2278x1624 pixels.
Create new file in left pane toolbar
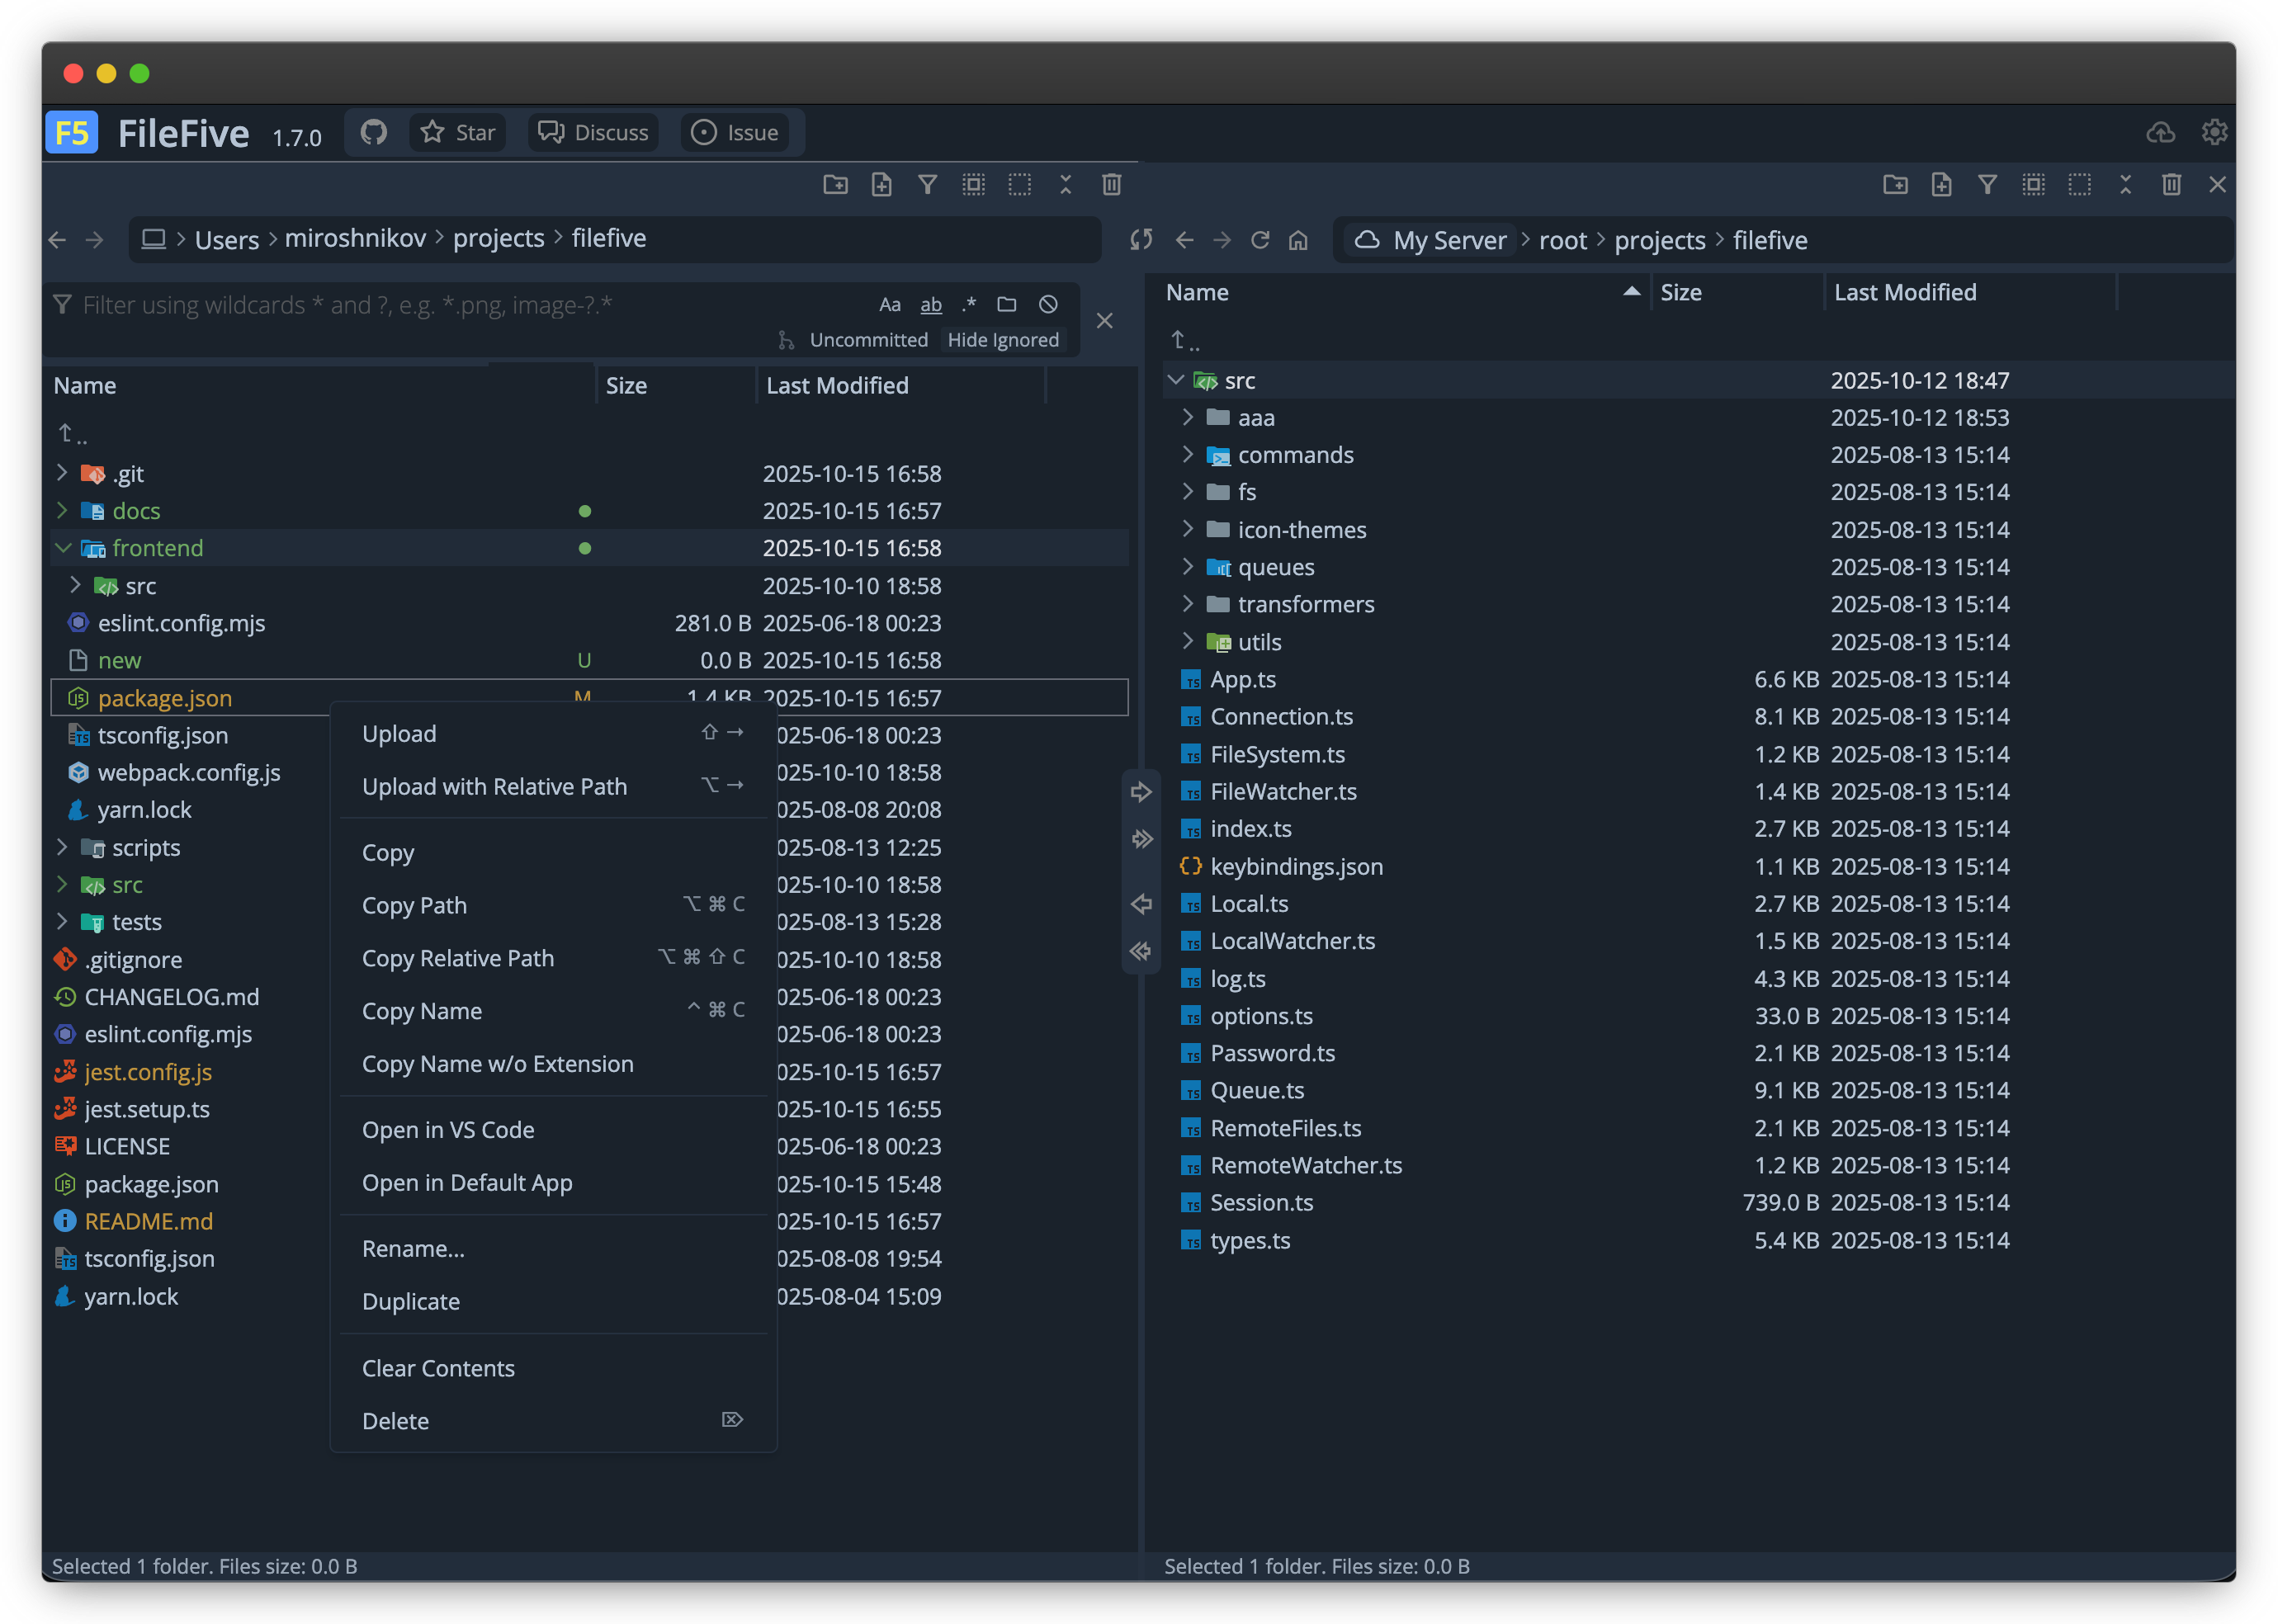coord(881,184)
